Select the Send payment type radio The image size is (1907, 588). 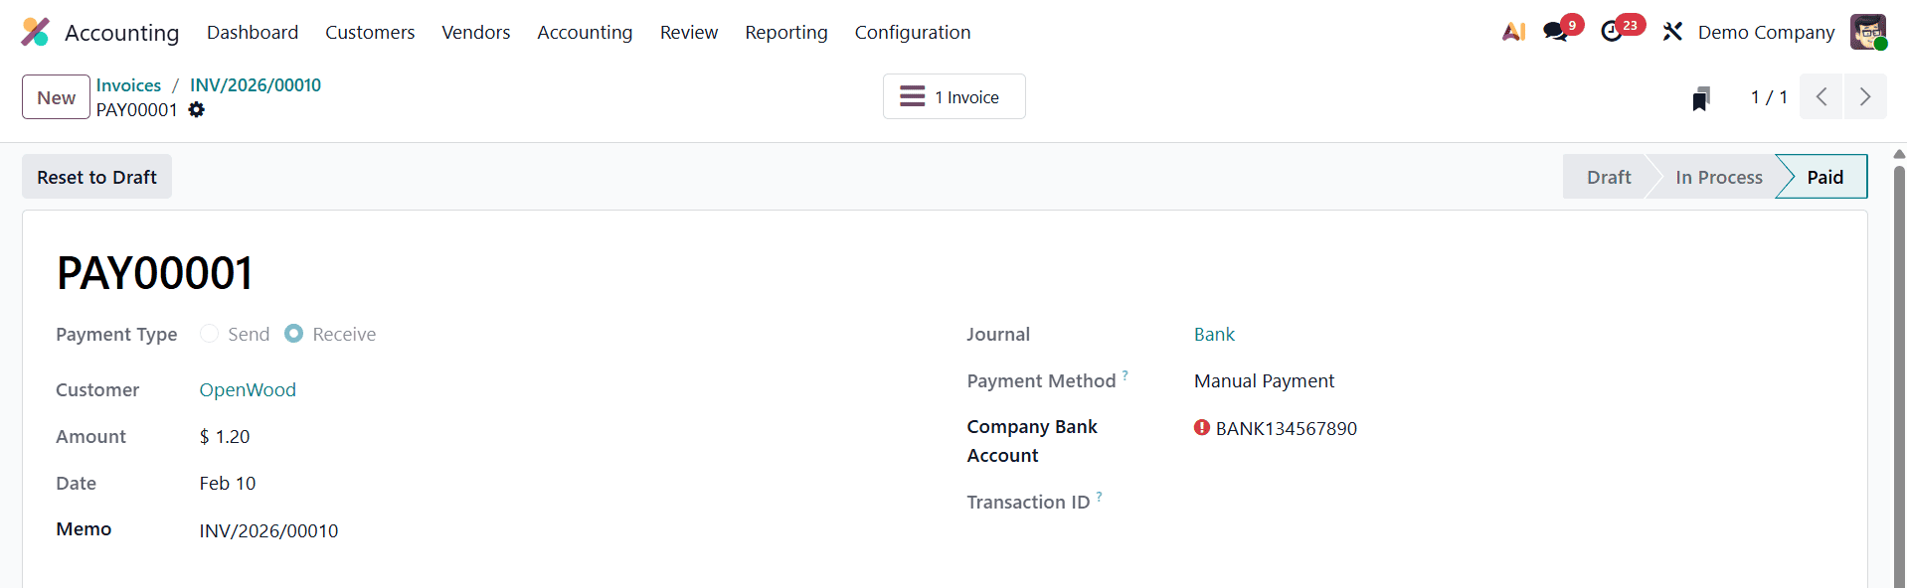pyautogui.click(x=209, y=334)
